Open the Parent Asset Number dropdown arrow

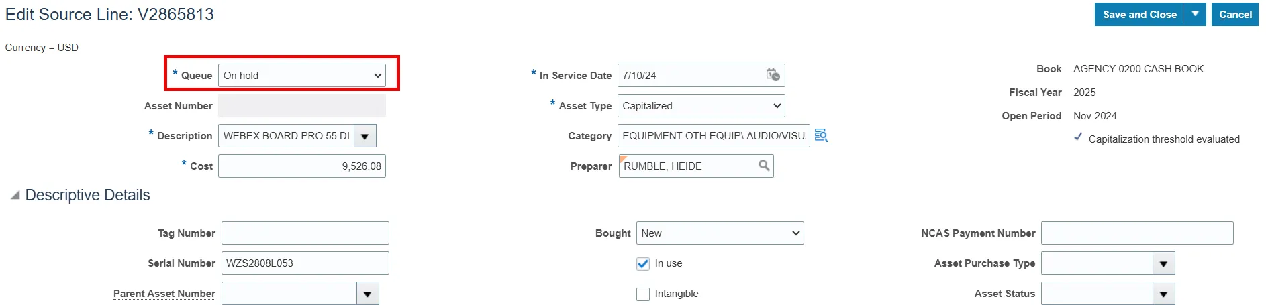[367, 294]
